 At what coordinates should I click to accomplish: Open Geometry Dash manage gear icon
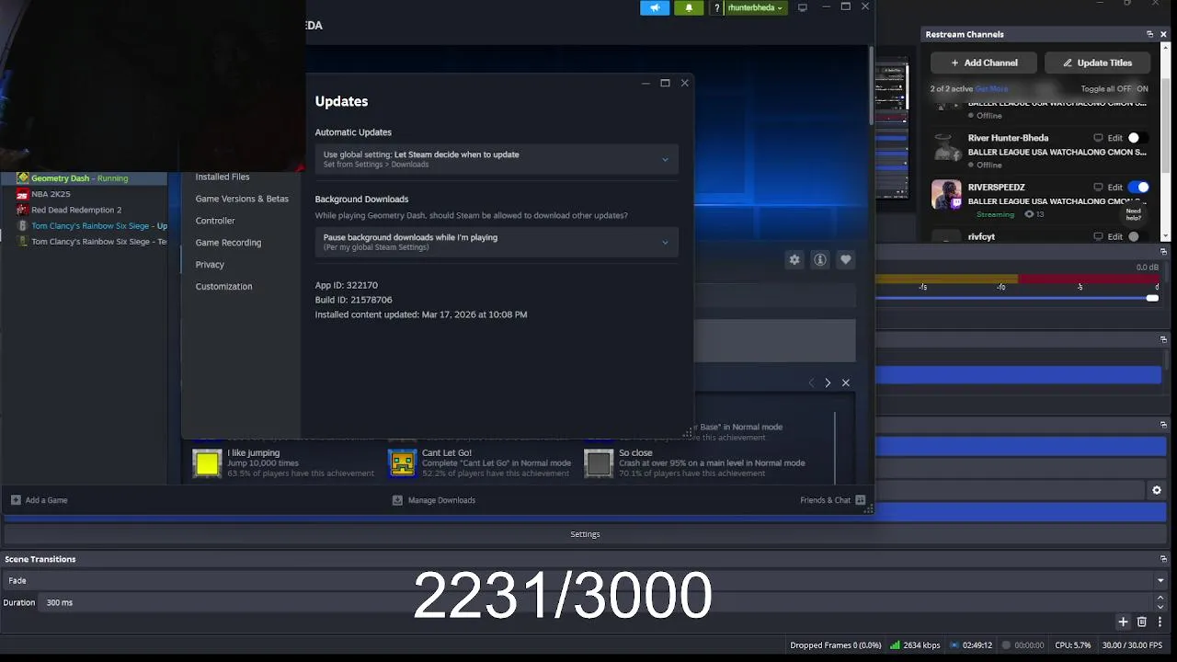[794, 260]
